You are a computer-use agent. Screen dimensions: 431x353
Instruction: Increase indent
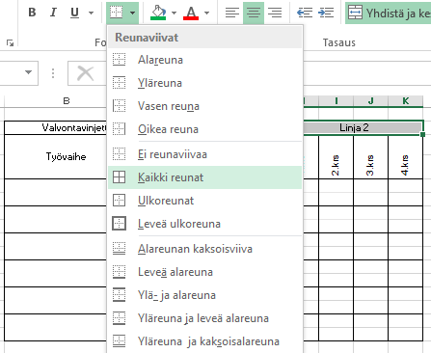tap(326, 13)
